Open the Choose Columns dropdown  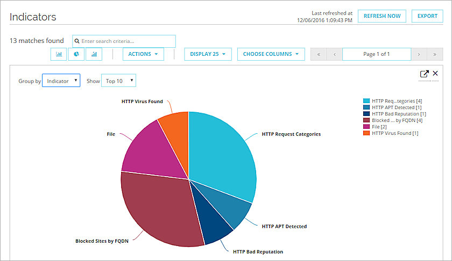coord(271,54)
